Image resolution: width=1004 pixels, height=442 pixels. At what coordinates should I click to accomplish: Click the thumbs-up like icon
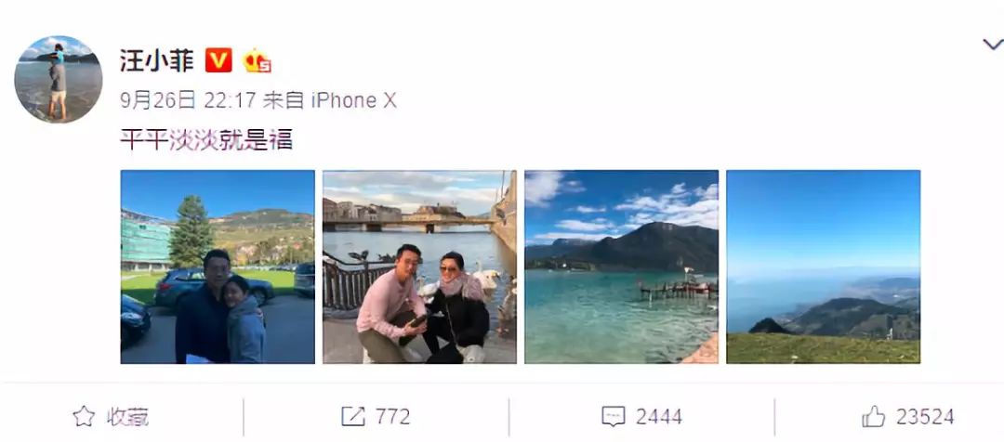(x=873, y=417)
